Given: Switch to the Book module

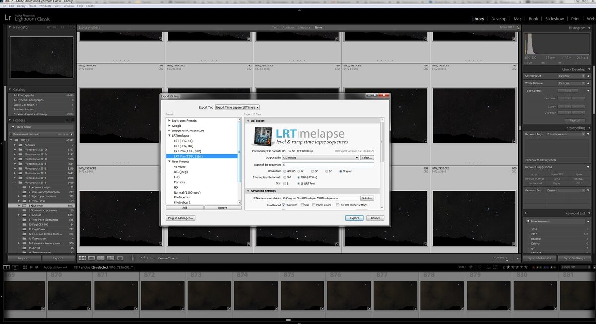Looking at the screenshot, I should point(533,19).
